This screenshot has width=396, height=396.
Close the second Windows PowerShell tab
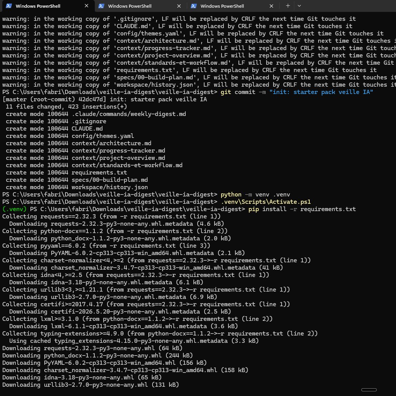pyautogui.click(x=179, y=6)
